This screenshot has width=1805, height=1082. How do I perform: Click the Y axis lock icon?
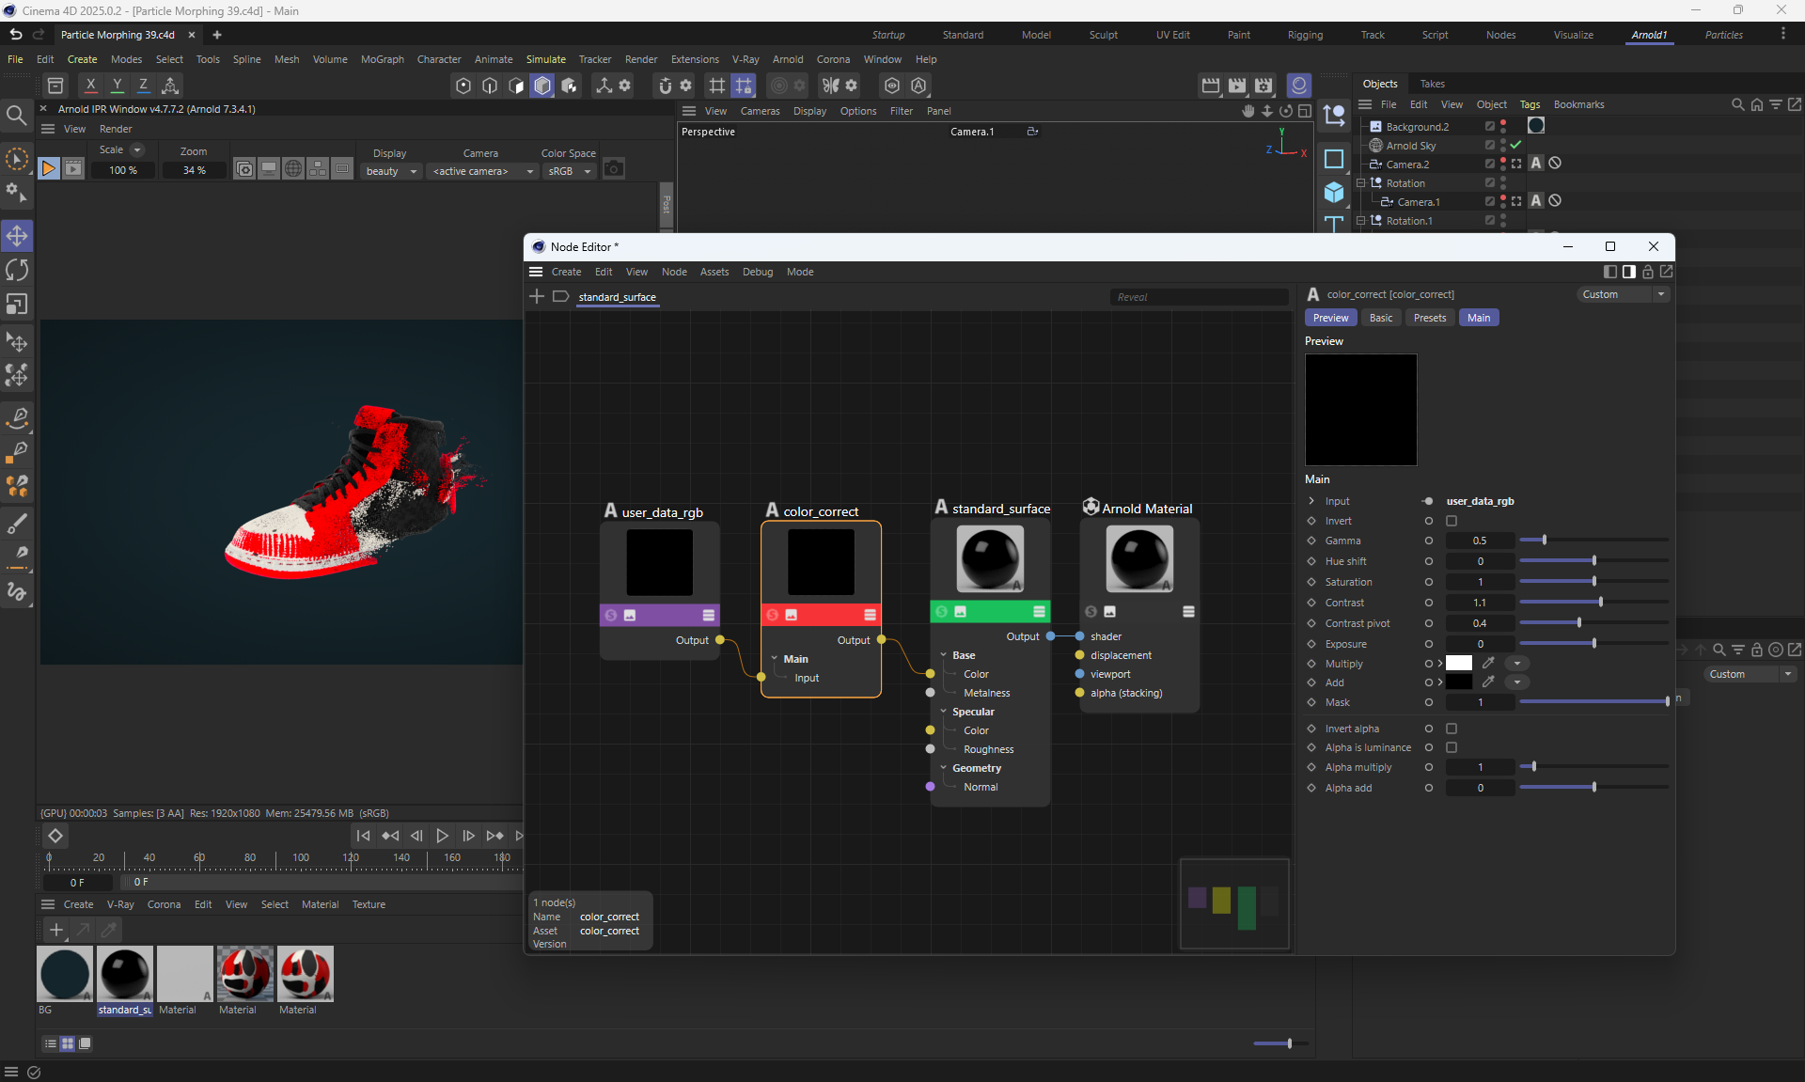pos(117,85)
